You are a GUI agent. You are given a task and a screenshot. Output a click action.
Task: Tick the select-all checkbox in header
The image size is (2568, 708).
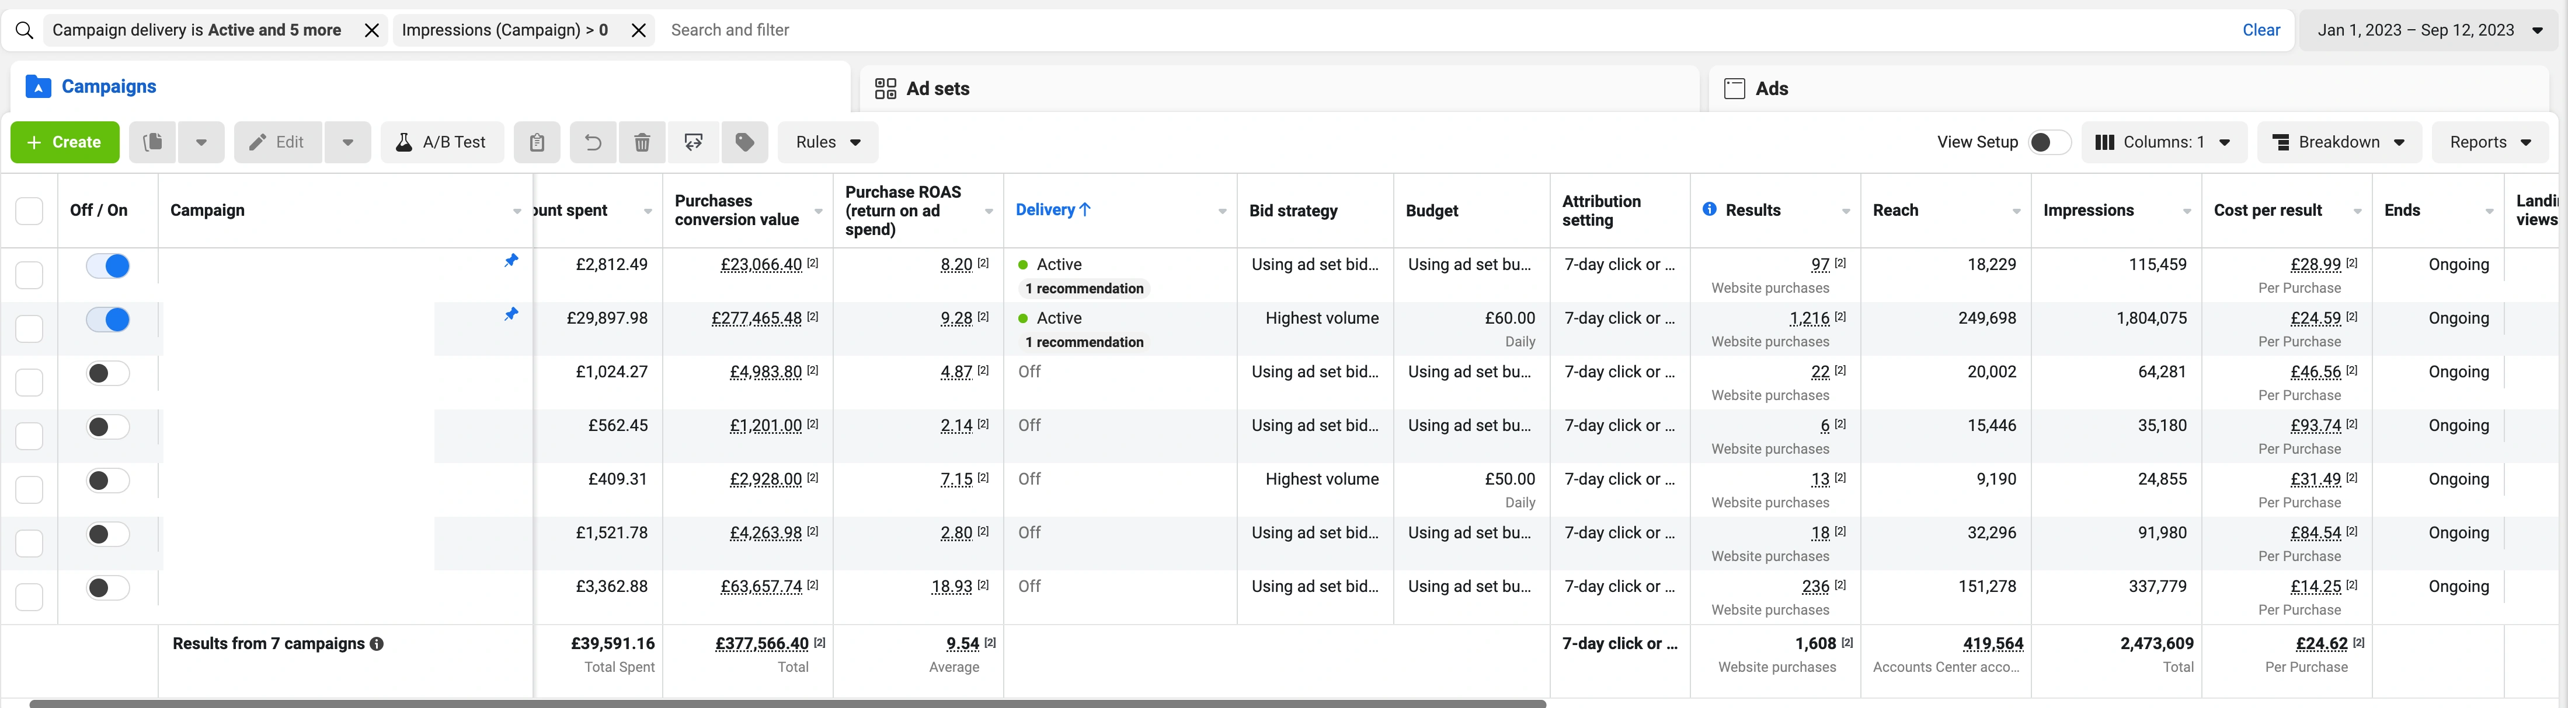(x=29, y=210)
